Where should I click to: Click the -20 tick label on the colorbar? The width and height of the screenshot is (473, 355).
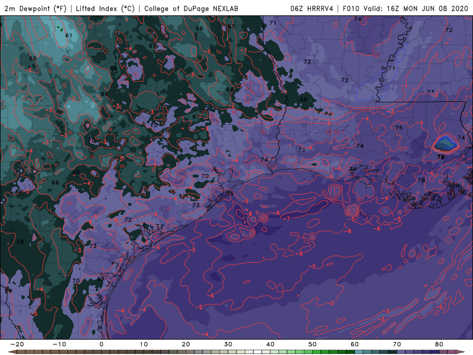(17, 344)
